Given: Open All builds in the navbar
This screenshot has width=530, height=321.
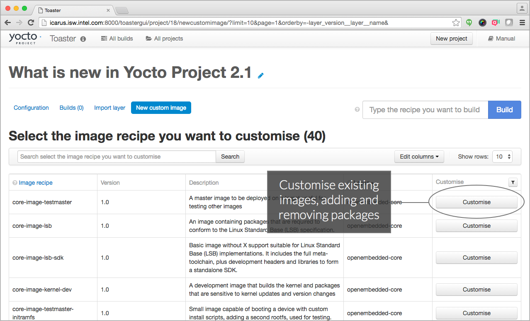Looking at the screenshot, I should (x=117, y=39).
